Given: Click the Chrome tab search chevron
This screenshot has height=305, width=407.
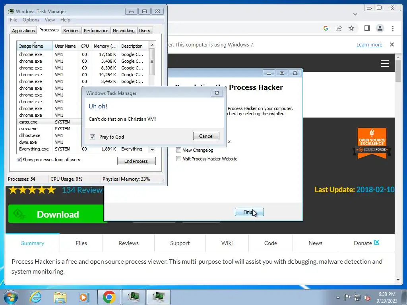Looking at the screenshot, I should [x=355, y=14].
